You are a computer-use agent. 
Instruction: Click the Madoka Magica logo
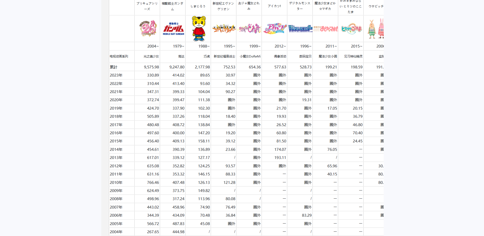(x=326, y=29)
